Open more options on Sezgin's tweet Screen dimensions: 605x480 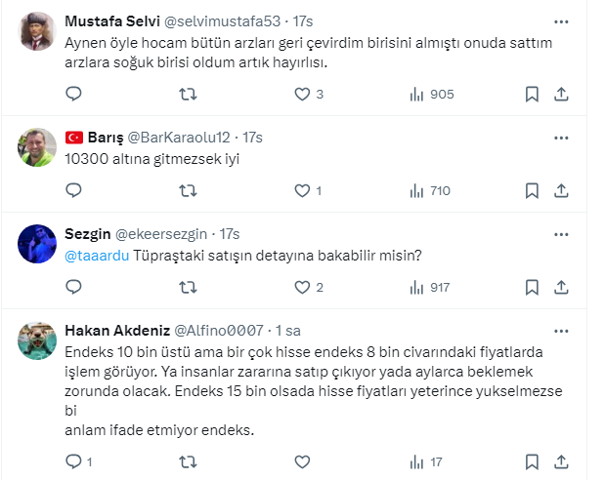click(x=560, y=234)
